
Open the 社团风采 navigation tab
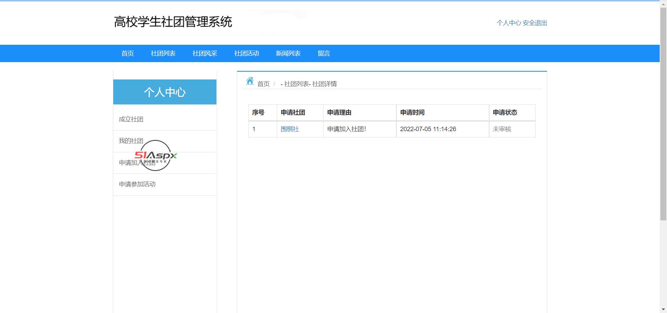pos(205,53)
